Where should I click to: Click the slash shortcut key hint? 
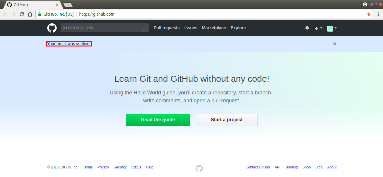pos(144,28)
